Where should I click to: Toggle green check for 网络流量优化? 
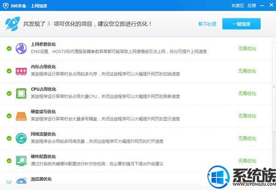(x=9, y=138)
